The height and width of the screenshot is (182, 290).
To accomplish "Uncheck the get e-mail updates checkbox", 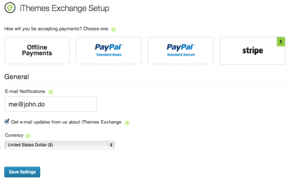I will click(x=7, y=121).
